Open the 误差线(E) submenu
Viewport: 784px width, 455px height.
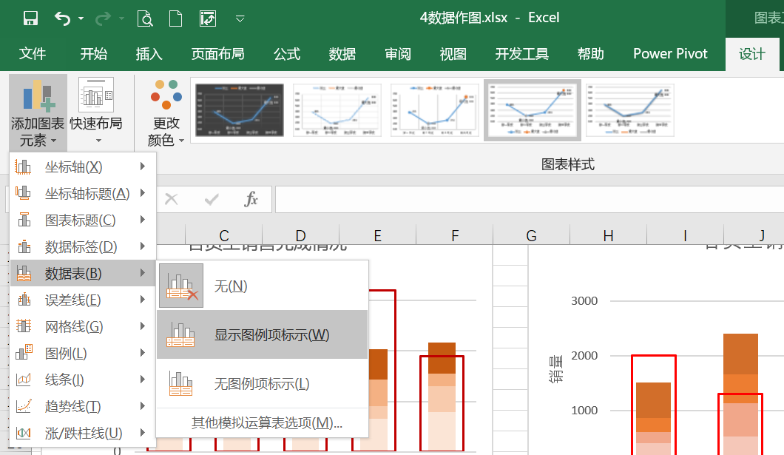click(83, 300)
